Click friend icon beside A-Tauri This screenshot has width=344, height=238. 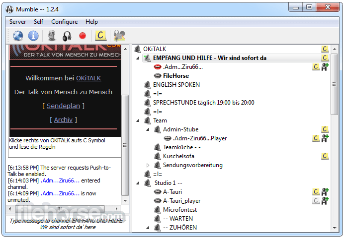click(325, 192)
